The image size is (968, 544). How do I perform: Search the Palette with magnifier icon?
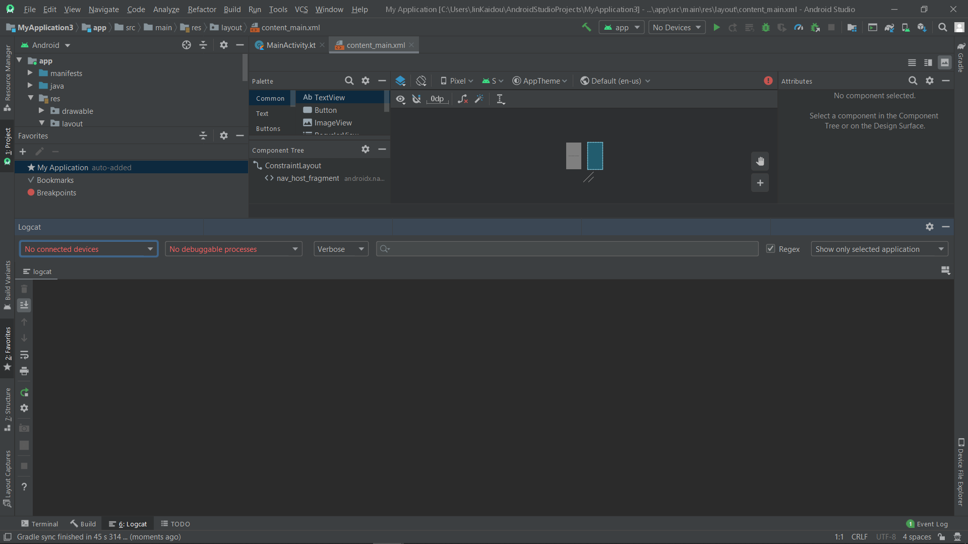coord(349,81)
